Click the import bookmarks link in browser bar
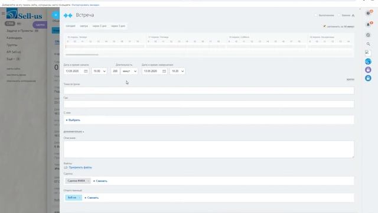378x213 pixels. point(85,5)
